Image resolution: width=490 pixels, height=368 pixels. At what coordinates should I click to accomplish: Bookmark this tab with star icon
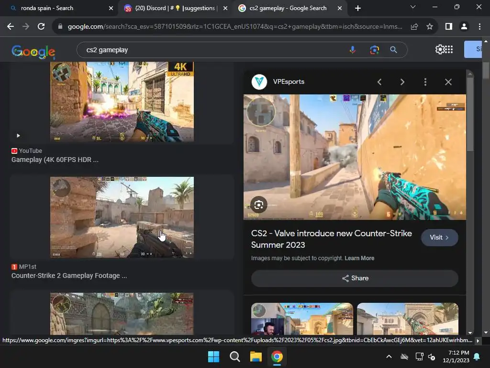click(x=430, y=27)
